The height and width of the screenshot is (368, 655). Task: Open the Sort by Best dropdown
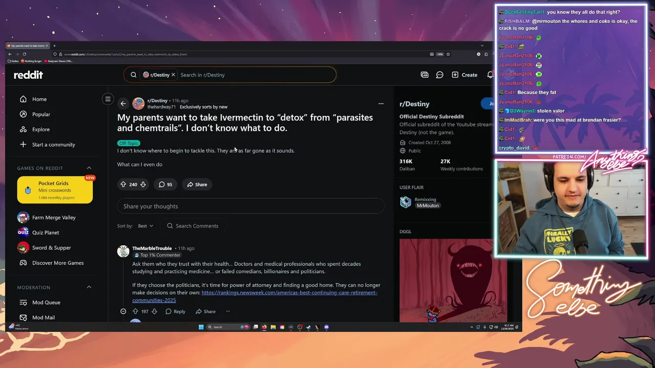point(145,226)
